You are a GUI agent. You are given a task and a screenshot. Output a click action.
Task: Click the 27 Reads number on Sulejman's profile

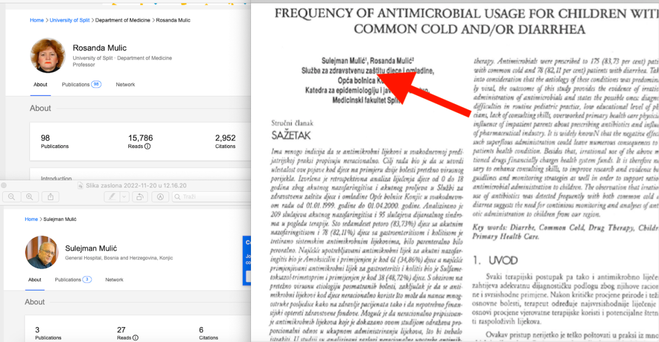pyautogui.click(x=121, y=330)
